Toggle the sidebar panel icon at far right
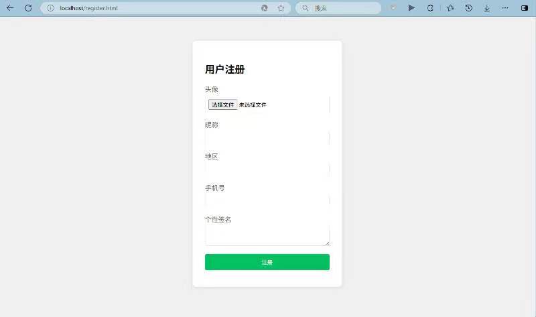The width and height of the screenshot is (536, 317). tap(525, 8)
